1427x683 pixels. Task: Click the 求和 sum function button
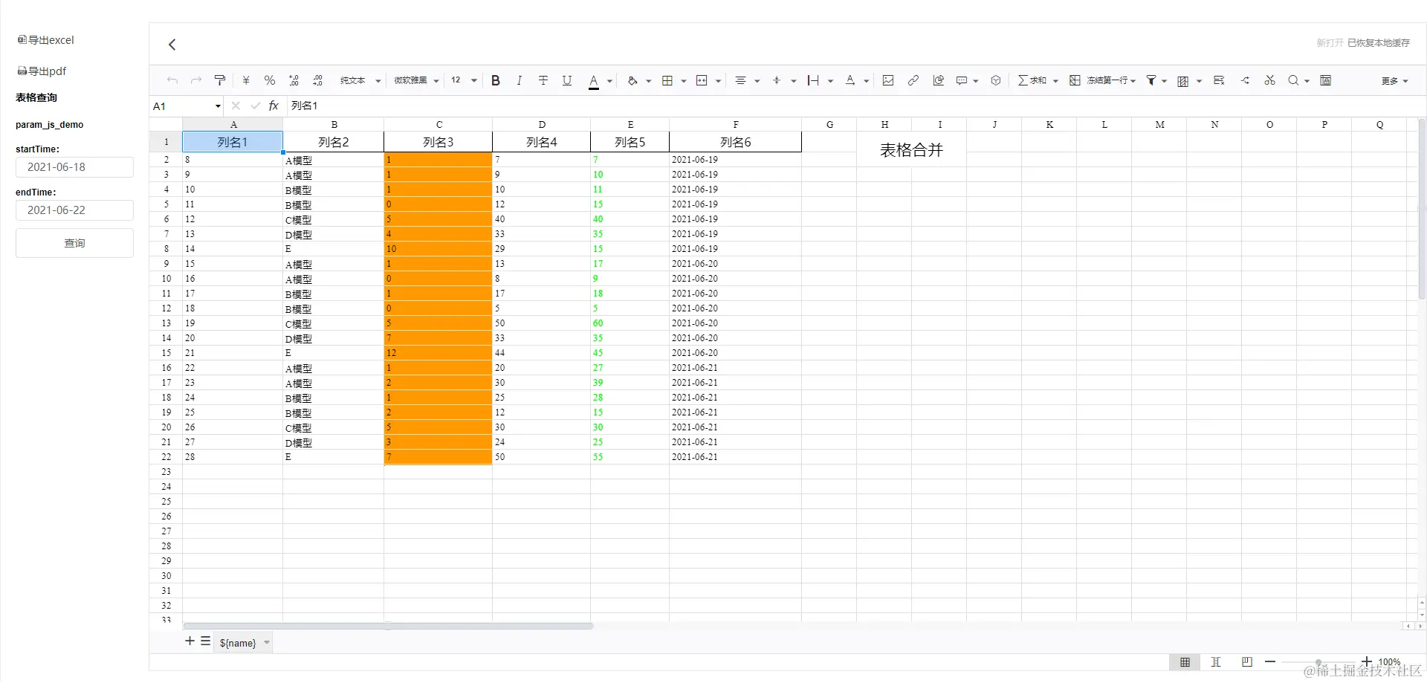1032,80
